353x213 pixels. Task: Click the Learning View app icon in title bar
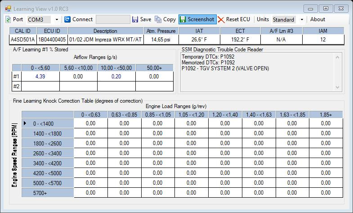[8, 9]
